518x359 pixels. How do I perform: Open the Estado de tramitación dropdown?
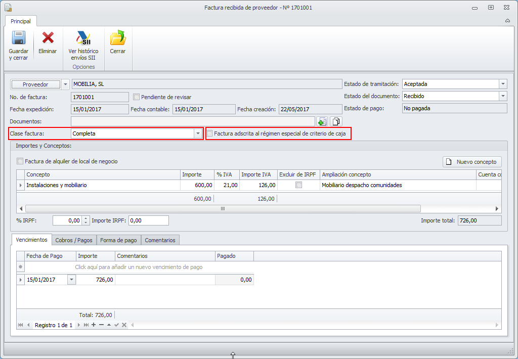pos(502,84)
